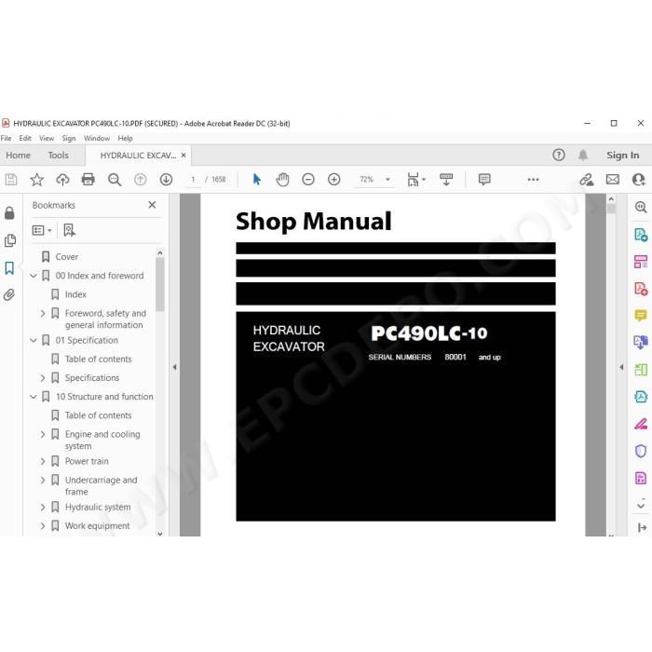Click the page number input field
652x652 pixels.
pyautogui.click(x=194, y=179)
